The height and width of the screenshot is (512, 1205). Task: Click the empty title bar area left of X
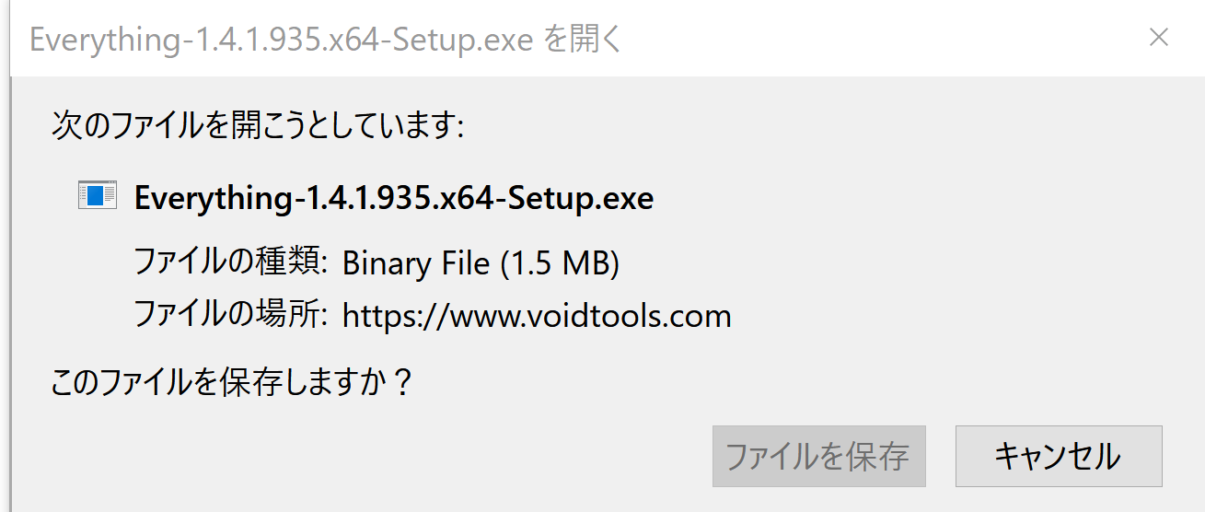[x=875, y=39]
